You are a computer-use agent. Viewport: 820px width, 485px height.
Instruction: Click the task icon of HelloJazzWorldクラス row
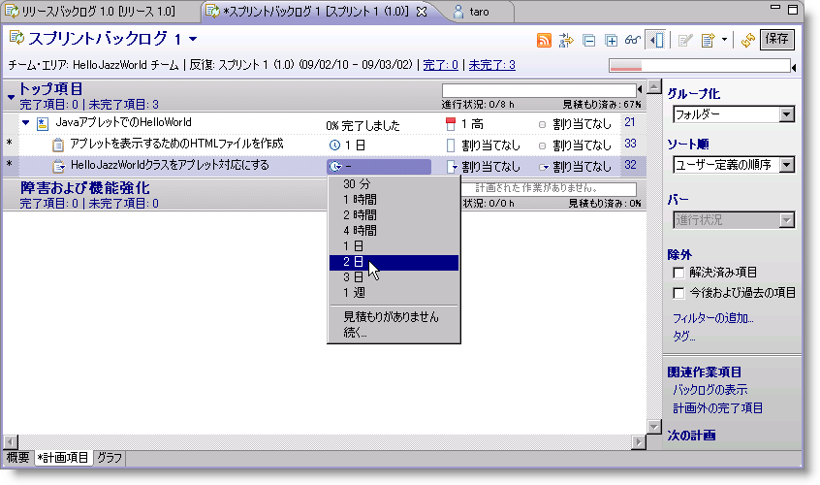pyautogui.click(x=58, y=166)
